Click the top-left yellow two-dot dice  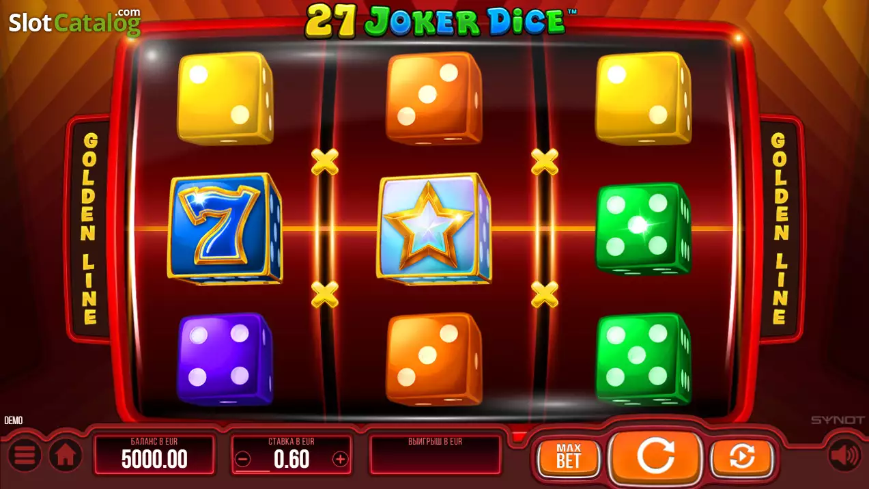[x=225, y=98]
